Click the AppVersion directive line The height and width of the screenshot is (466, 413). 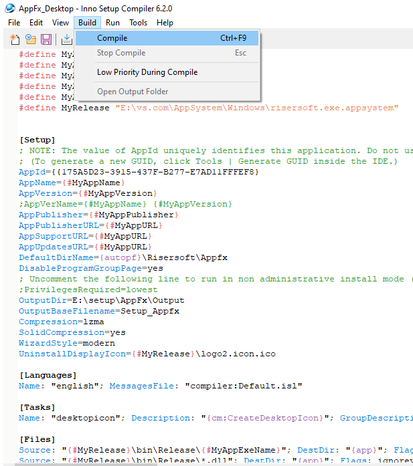tap(88, 193)
